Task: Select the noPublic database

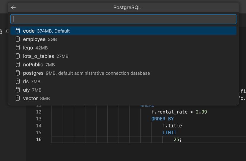Action: (123, 65)
